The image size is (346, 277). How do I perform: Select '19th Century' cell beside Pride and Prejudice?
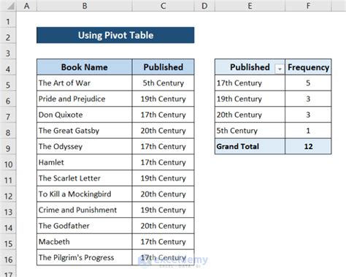coord(163,99)
